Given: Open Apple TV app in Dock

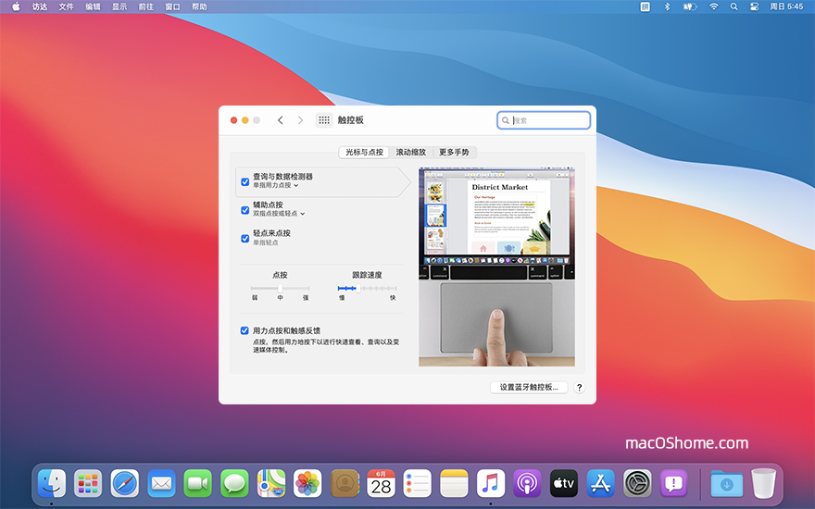Looking at the screenshot, I should tap(564, 483).
